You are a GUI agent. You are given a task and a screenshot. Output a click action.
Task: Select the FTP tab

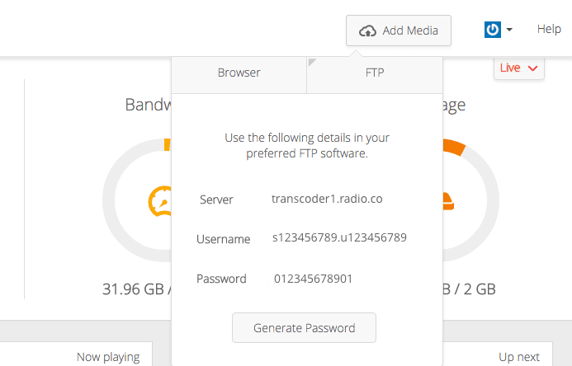(374, 73)
